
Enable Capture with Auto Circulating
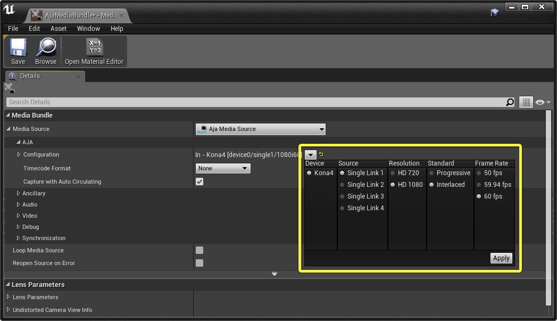click(x=199, y=181)
